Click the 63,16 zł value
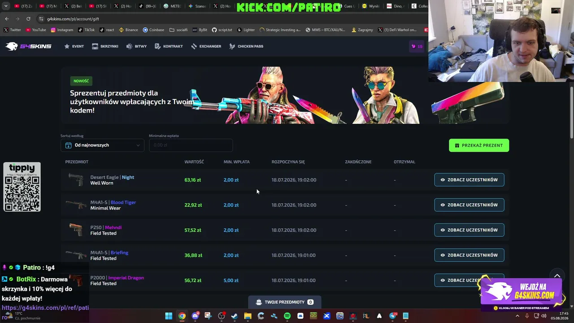The height and width of the screenshot is (323, 574). [x=192, y=180]
